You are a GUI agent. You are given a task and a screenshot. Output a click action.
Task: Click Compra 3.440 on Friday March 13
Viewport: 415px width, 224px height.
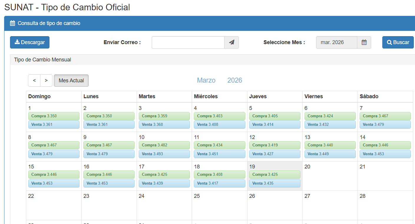click(x=330, y=145)
